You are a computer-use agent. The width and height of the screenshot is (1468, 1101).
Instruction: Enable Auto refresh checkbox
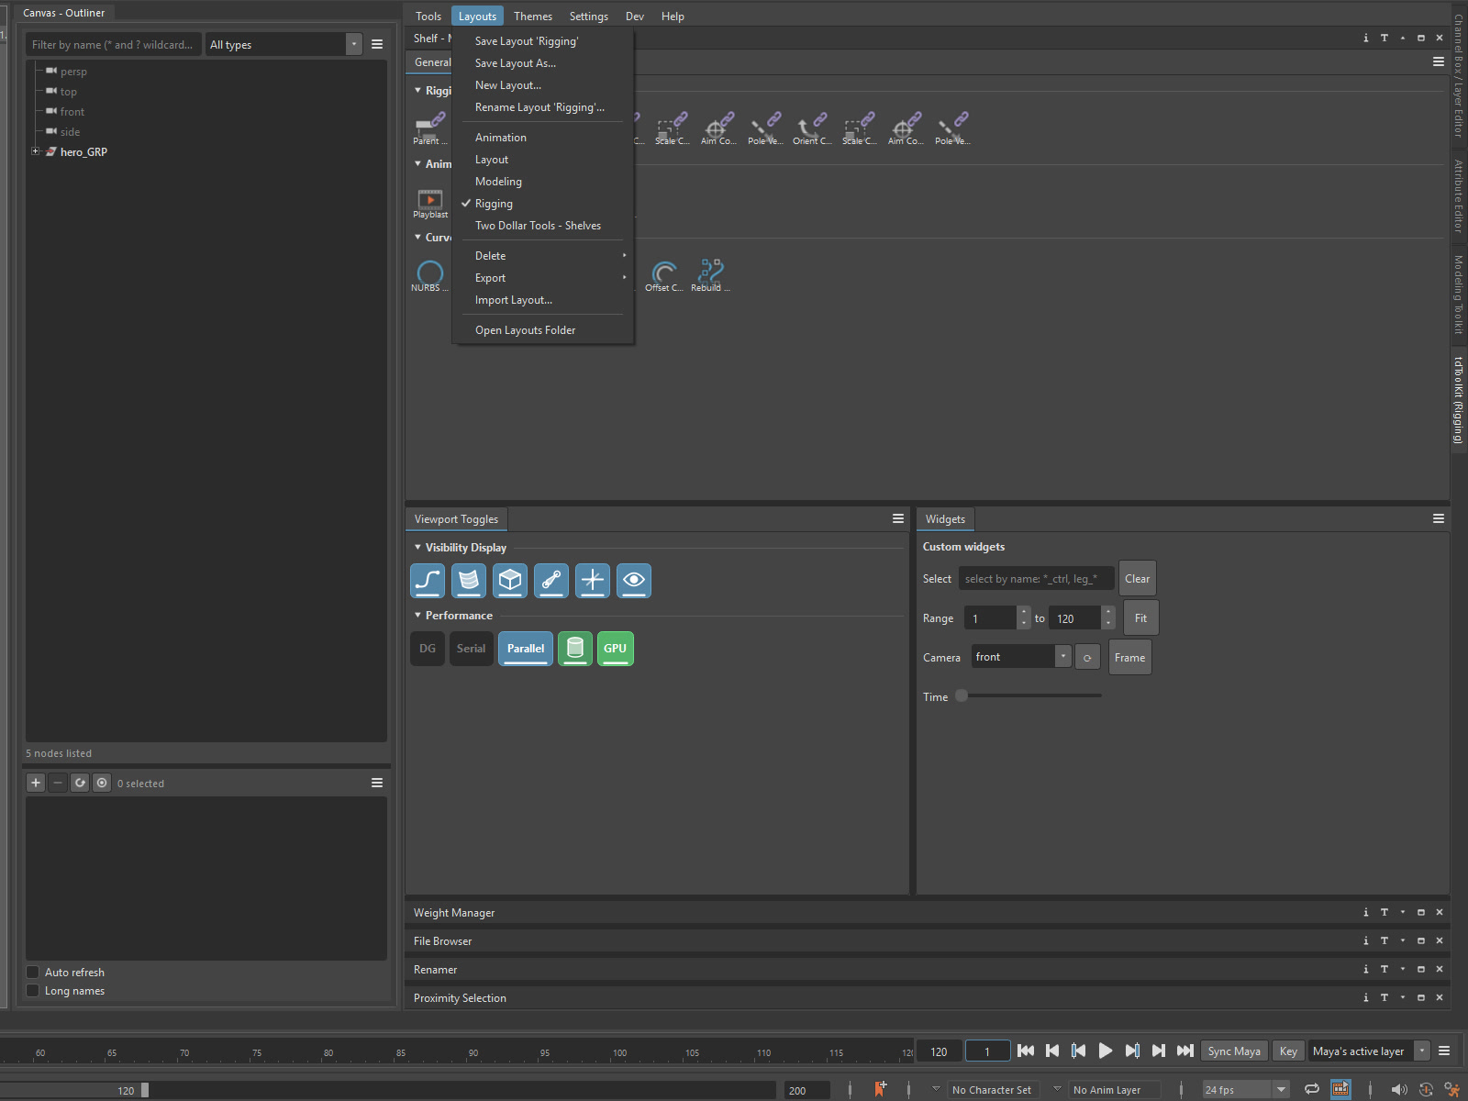[33, 973]
